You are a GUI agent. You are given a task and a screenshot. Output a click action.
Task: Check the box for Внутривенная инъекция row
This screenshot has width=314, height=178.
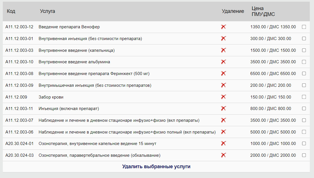(x=304, y=39)
